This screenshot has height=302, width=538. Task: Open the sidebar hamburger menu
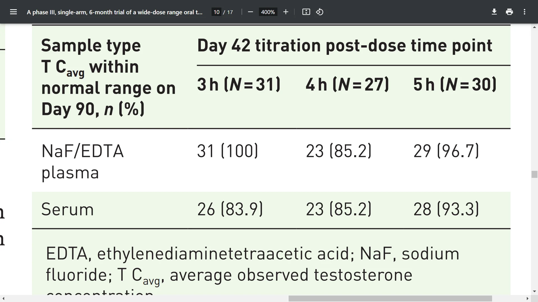click(x=13, y=12)
